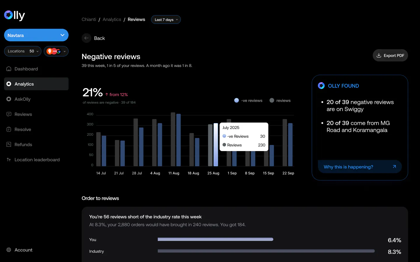Click the arrow icon beside Why this is happening
The height and width of the screenshot is (262, 420).
click(394, 167)
